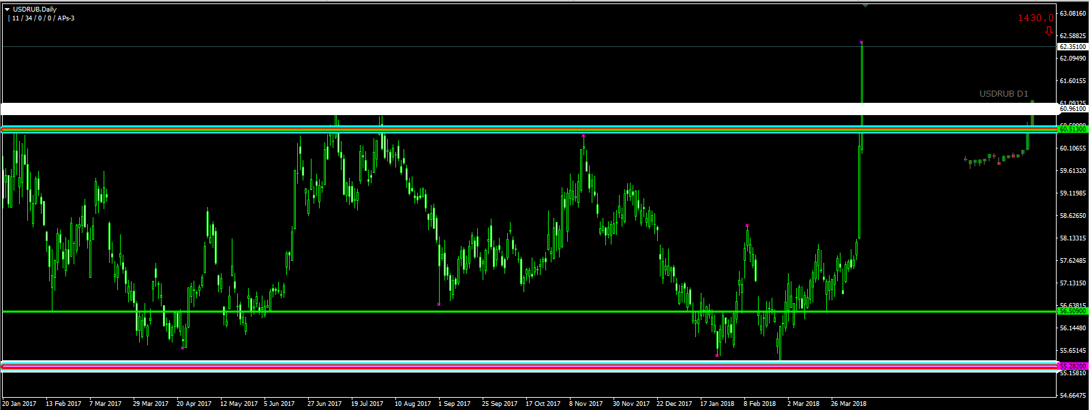This screenshot has width=1090, height=410.
Task: Click the white 62.35100 price tag
Action: pyautogui.click(x=1072, y=47)
